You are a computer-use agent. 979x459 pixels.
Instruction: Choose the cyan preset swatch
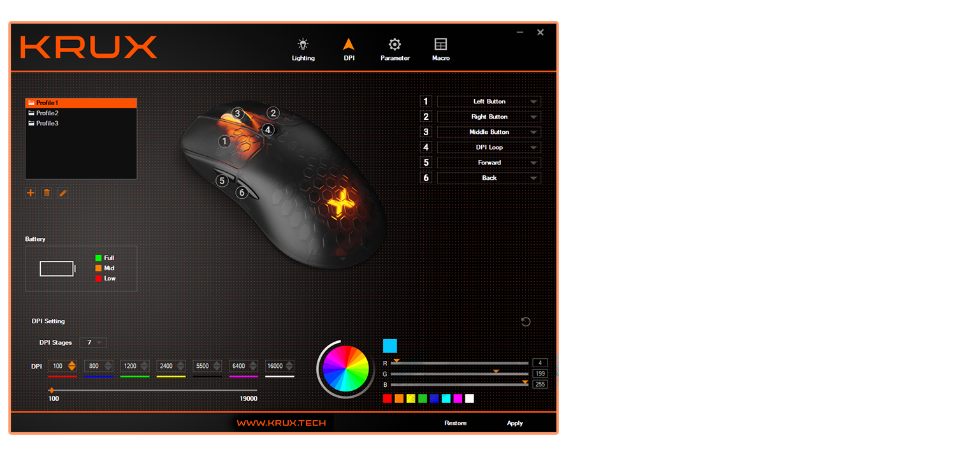[446, 398]
